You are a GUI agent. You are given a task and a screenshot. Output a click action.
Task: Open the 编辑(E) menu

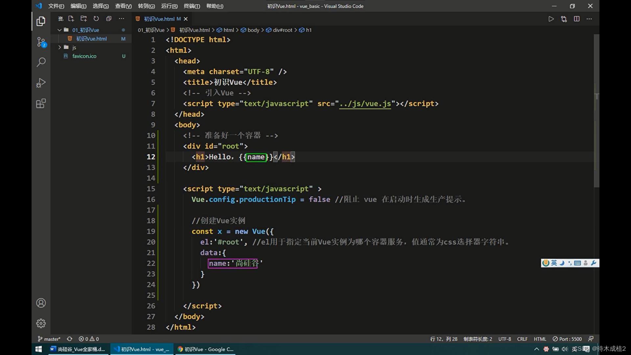(x=79, y=6)
